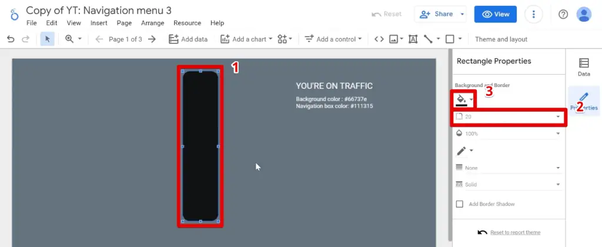Expand the shape type dropdown arrow

[x=460, y=39]
